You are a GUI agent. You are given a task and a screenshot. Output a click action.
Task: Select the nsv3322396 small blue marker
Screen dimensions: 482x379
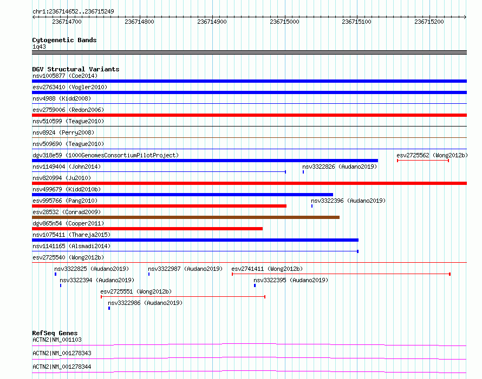point(312,206)
